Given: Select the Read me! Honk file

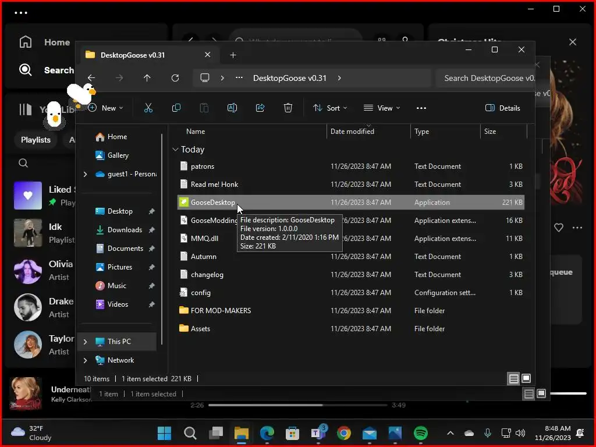Looking at the screenshot, I should click(x=350, y=185).
